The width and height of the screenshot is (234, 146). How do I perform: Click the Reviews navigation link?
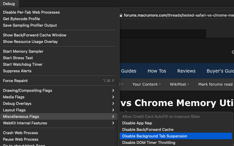pos(186,71)
